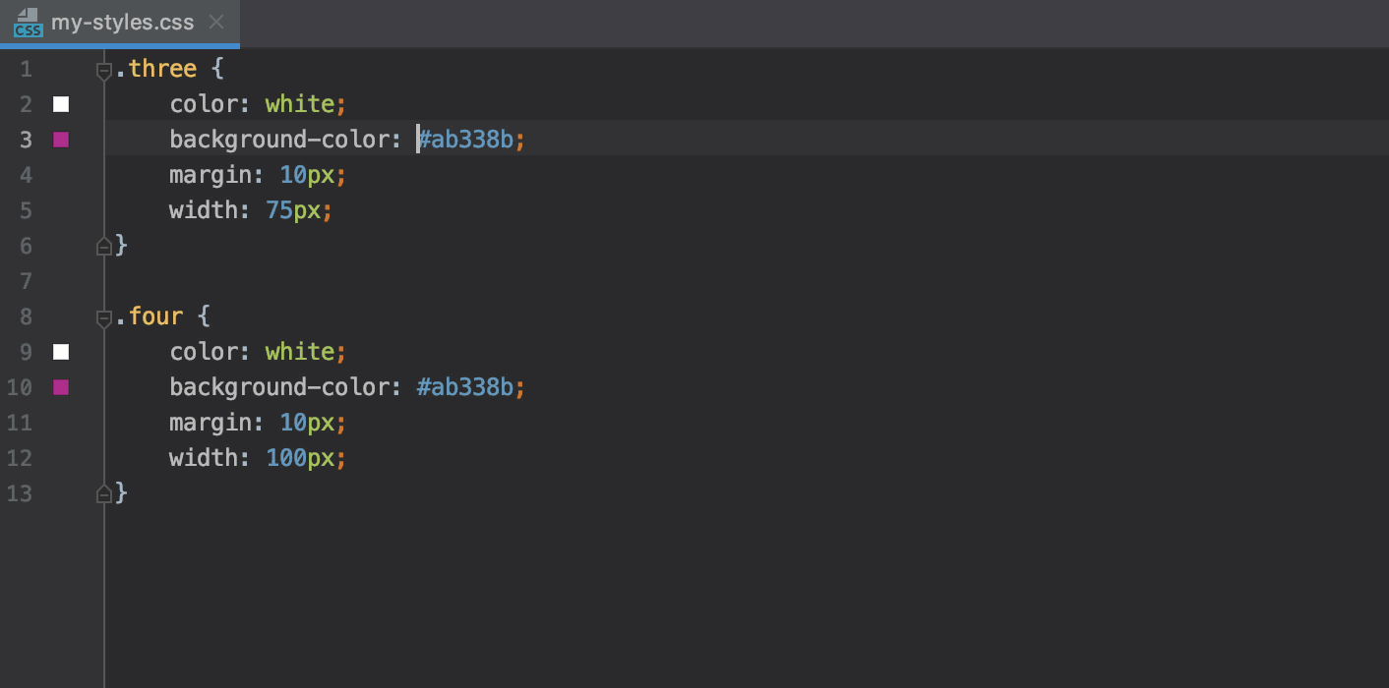This screenshot has width=1389, height=688.
Task: Click the magenta color preview beside line 10
Action: coord(61,386)
